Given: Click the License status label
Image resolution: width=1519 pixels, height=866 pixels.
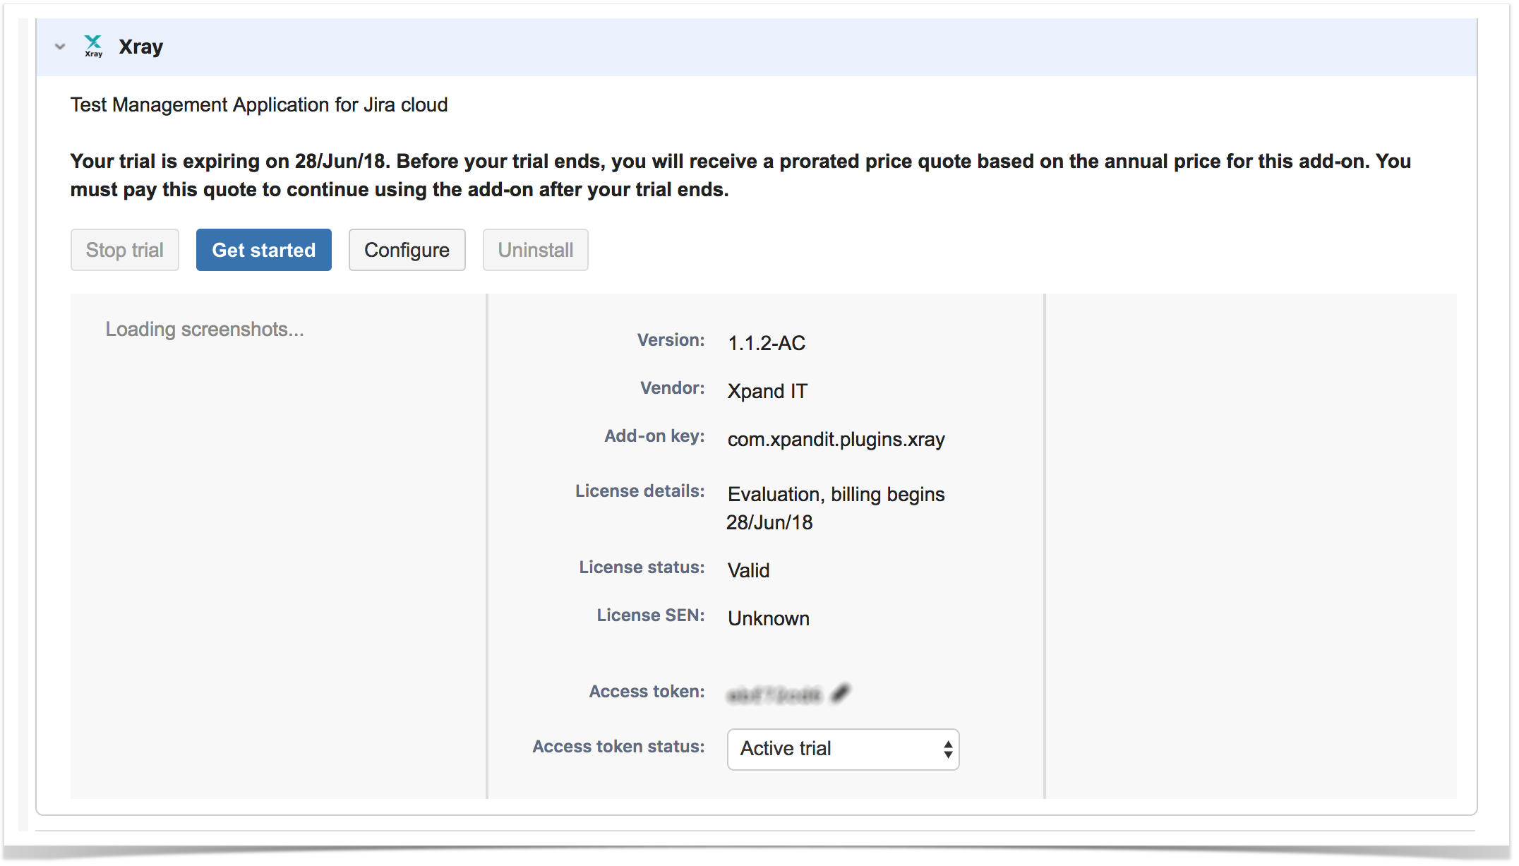Looking at the screenshot, I should pos(642,567).
